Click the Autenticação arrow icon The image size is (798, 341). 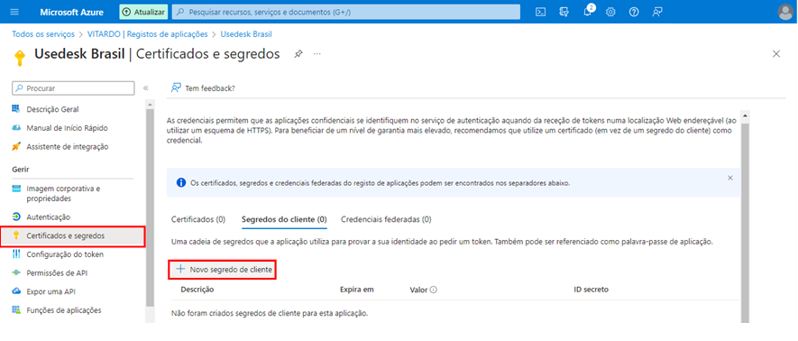(x=16, y=217)
